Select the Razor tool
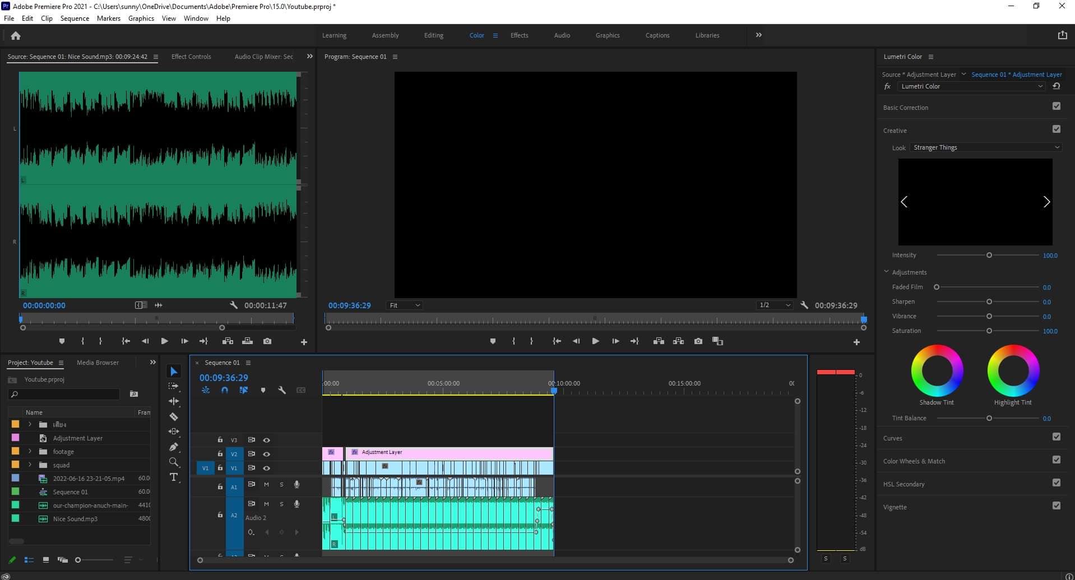 point(174,417)
